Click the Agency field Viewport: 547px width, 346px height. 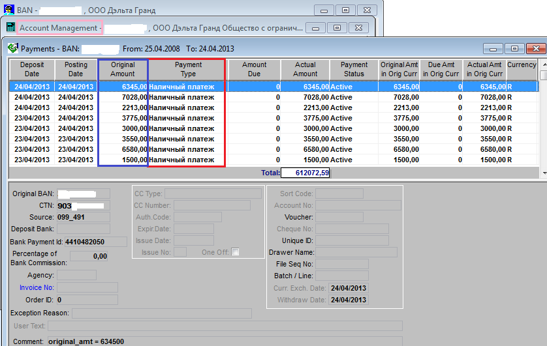pos(76,275)
